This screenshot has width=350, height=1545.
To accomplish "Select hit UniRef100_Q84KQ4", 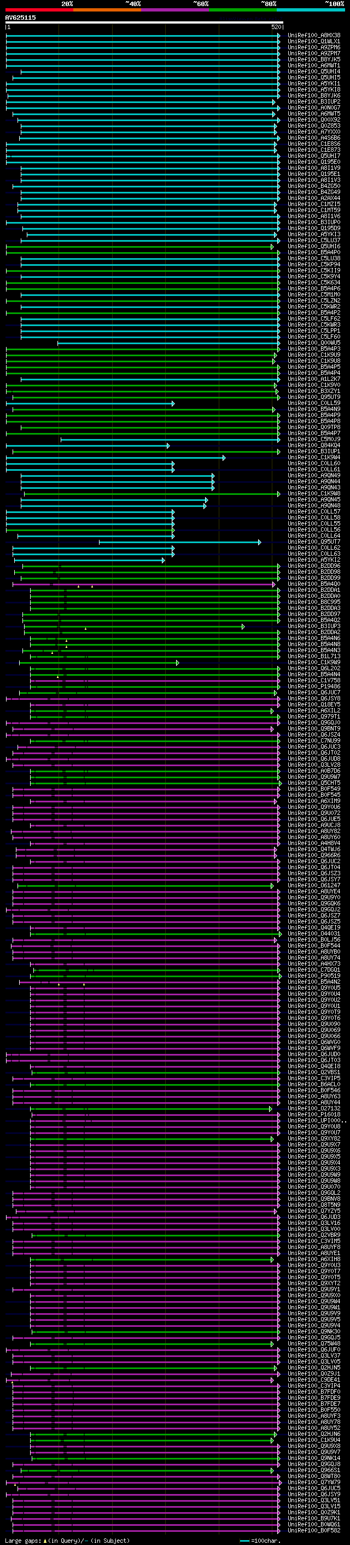I will 314,445.
